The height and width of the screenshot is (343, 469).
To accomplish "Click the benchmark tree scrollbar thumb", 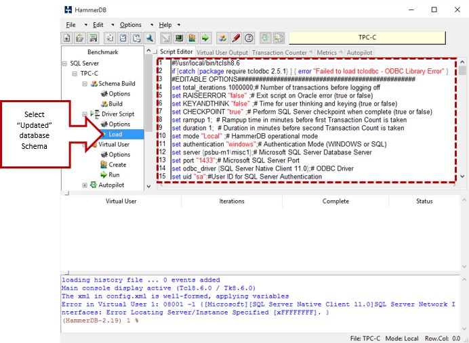I will click(148, 93).
